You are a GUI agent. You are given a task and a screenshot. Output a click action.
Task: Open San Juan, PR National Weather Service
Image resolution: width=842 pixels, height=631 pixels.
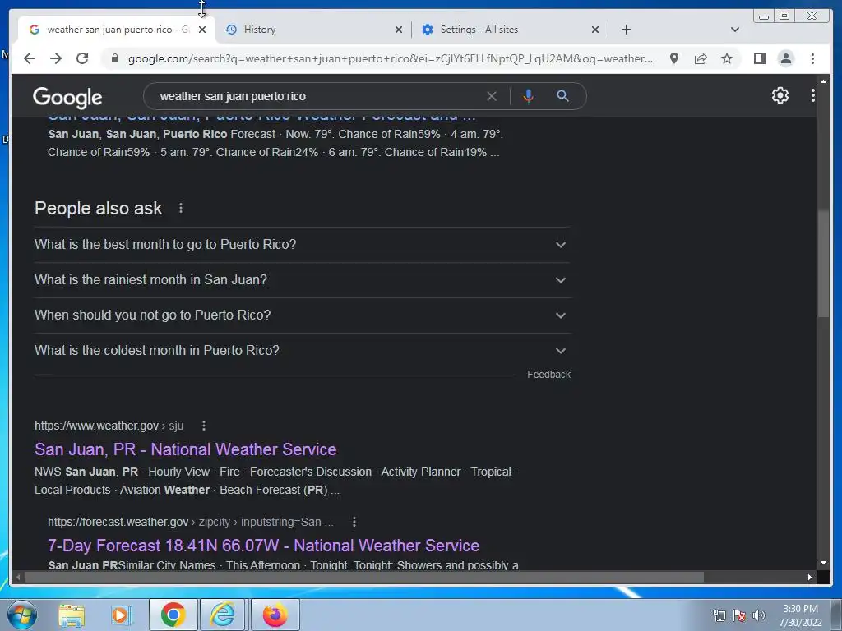[x=185, y=449]
